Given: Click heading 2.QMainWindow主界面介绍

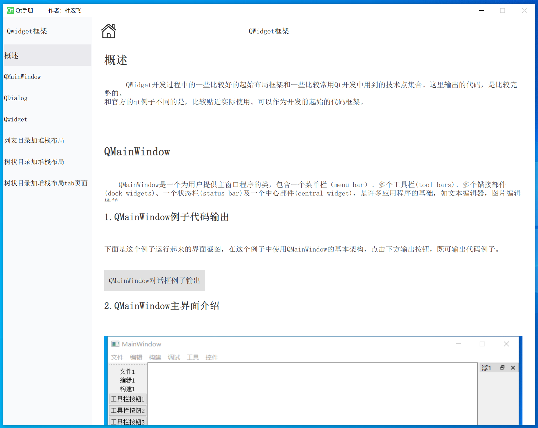Looking at the screenshot, I should coord(162,306).
